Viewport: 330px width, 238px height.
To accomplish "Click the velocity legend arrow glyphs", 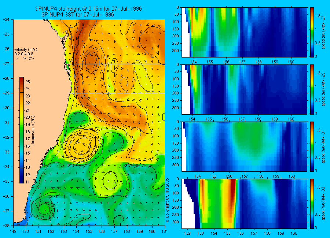I will [x=25, y=58].
